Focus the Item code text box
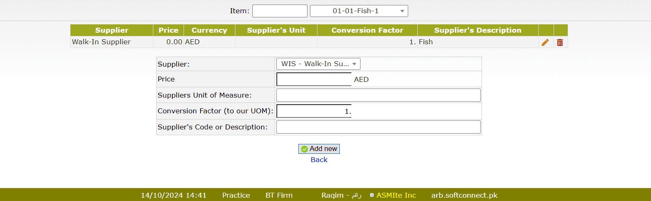The height and width of the screenshot is (201, 651). (280, 11)
